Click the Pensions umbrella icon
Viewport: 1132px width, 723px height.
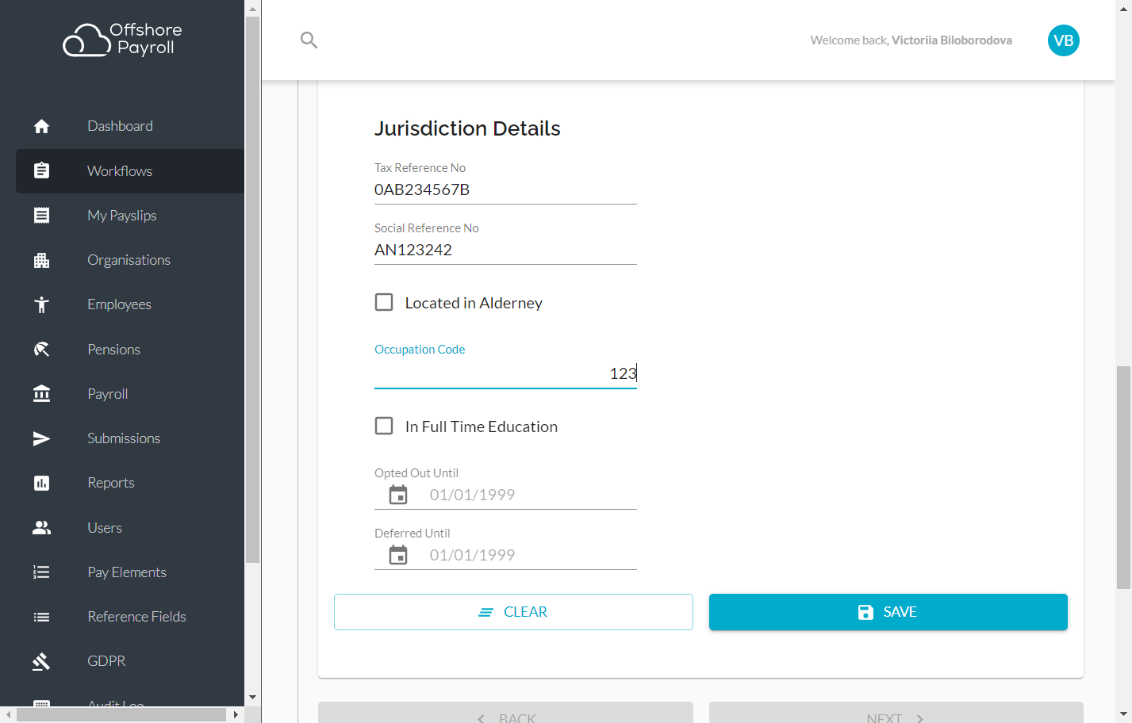click(41, 349)
